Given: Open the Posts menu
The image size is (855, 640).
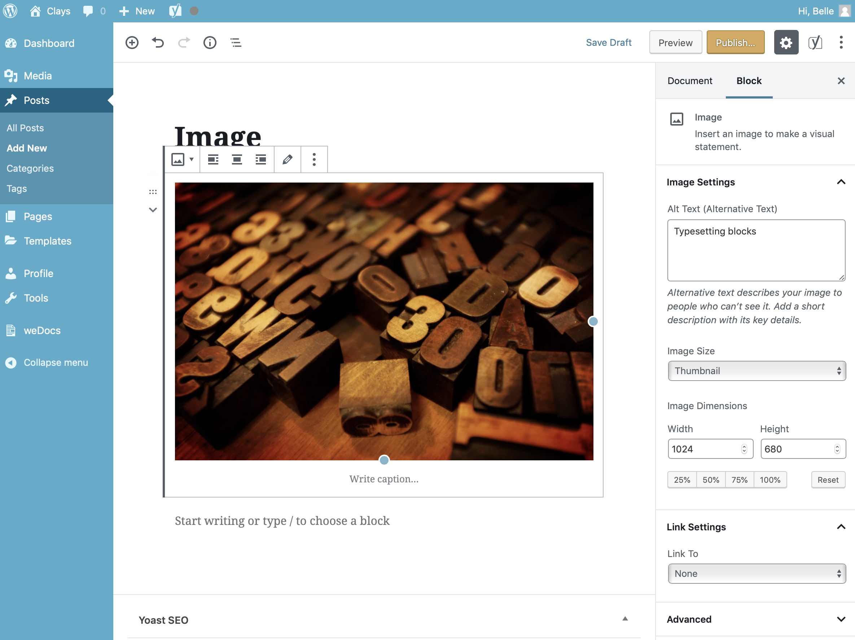Looking at the screenshot, I should pos(56,101).
